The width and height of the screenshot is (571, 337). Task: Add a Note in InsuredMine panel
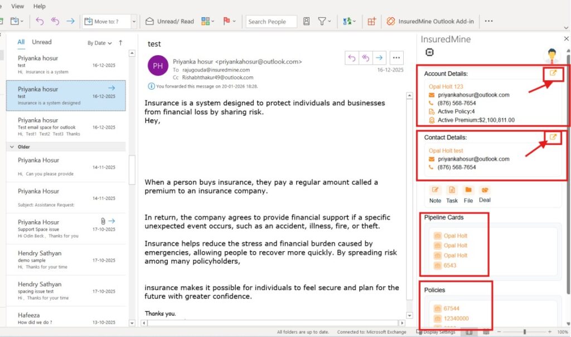[435, 191]
